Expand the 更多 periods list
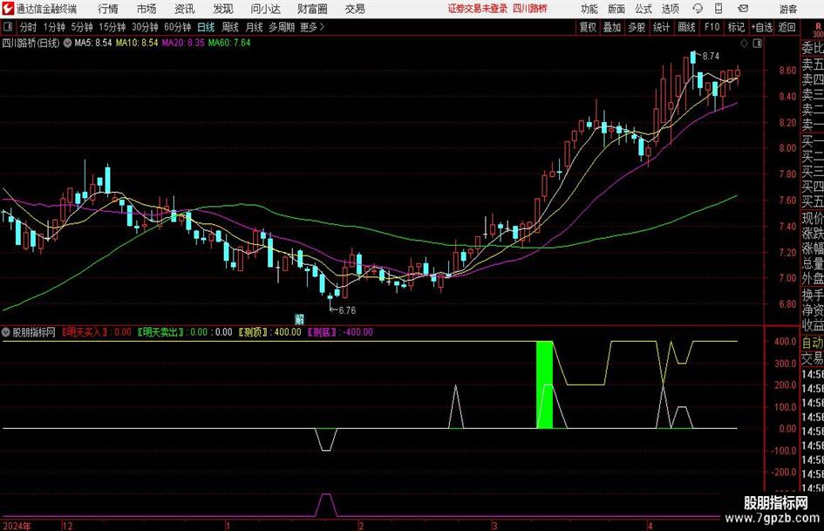Image resolution: width=824 pixels, height=531 pixels. [312, 27]
